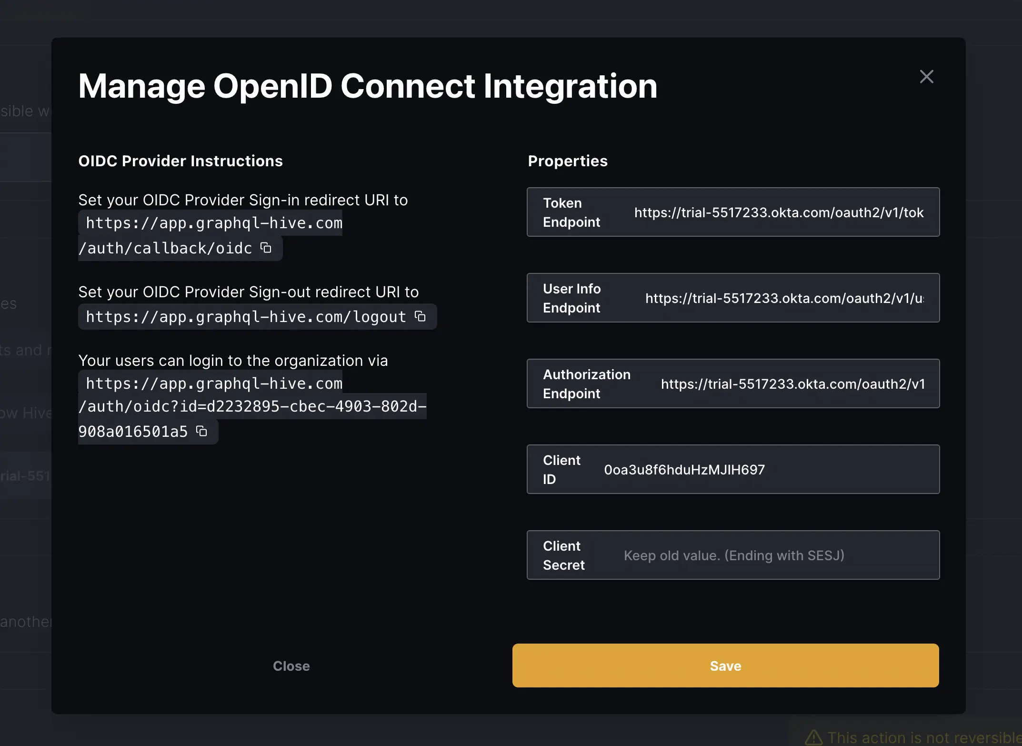Click the Client Secret label
Image resolution: width=1022 pixels, height=746 pixels.
(564, 555)
